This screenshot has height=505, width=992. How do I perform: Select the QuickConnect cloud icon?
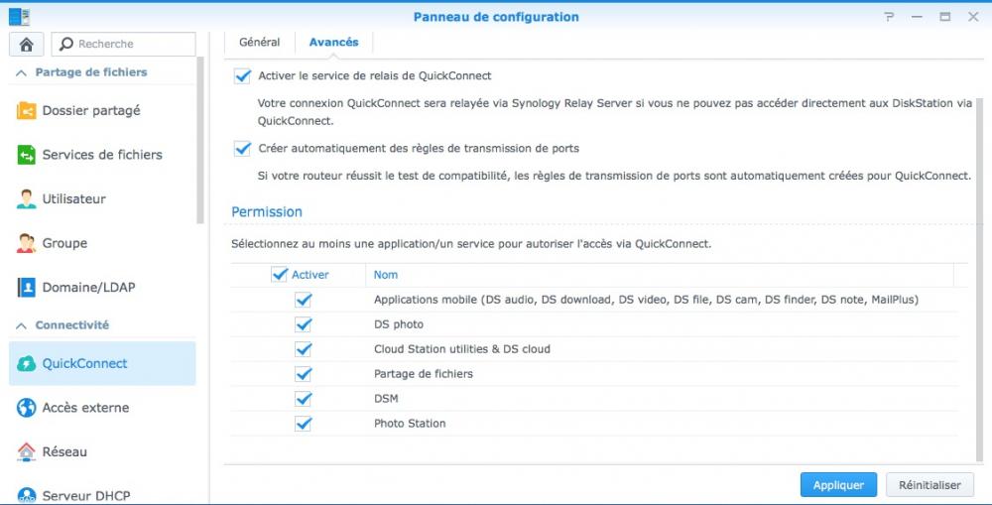pyautogui.click(x=26, y=364)
